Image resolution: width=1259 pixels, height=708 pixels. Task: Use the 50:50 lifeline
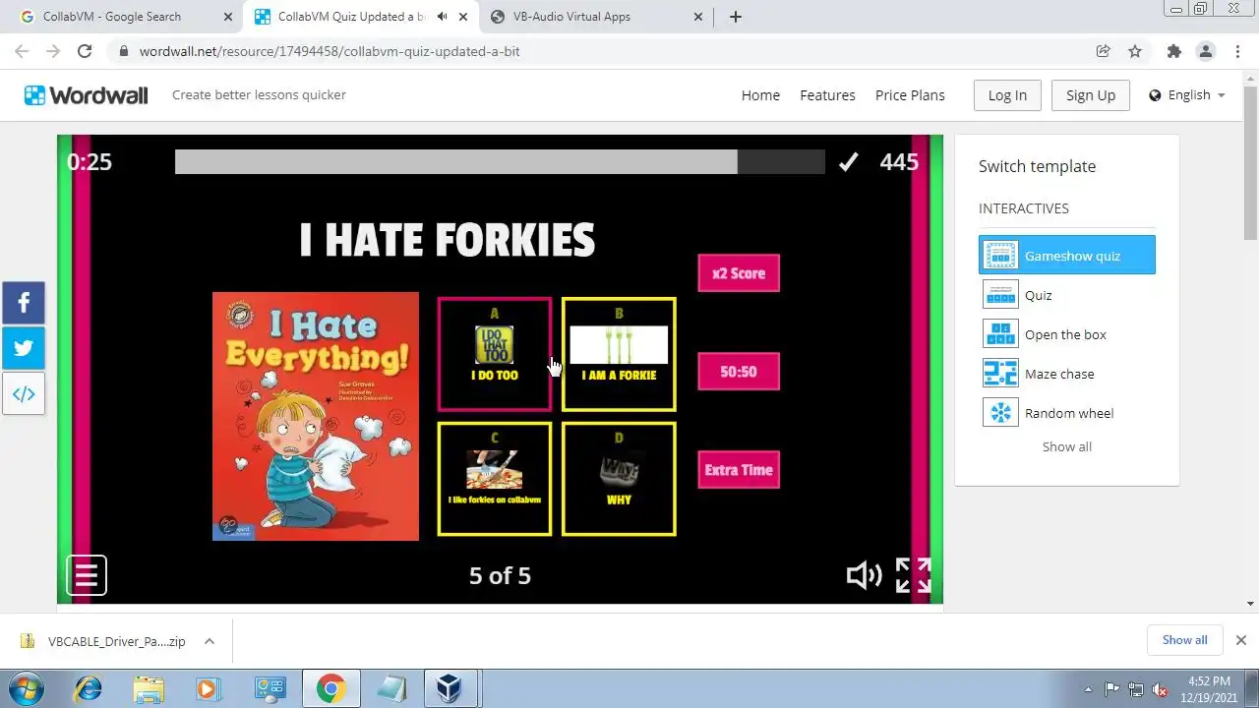coord(739,372)
